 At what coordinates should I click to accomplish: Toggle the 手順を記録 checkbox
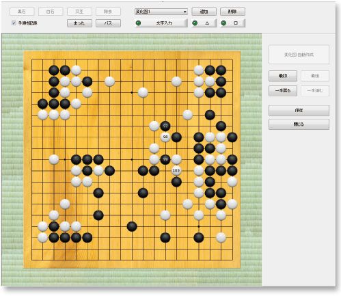pyautogui.click(x=14, y=23)
